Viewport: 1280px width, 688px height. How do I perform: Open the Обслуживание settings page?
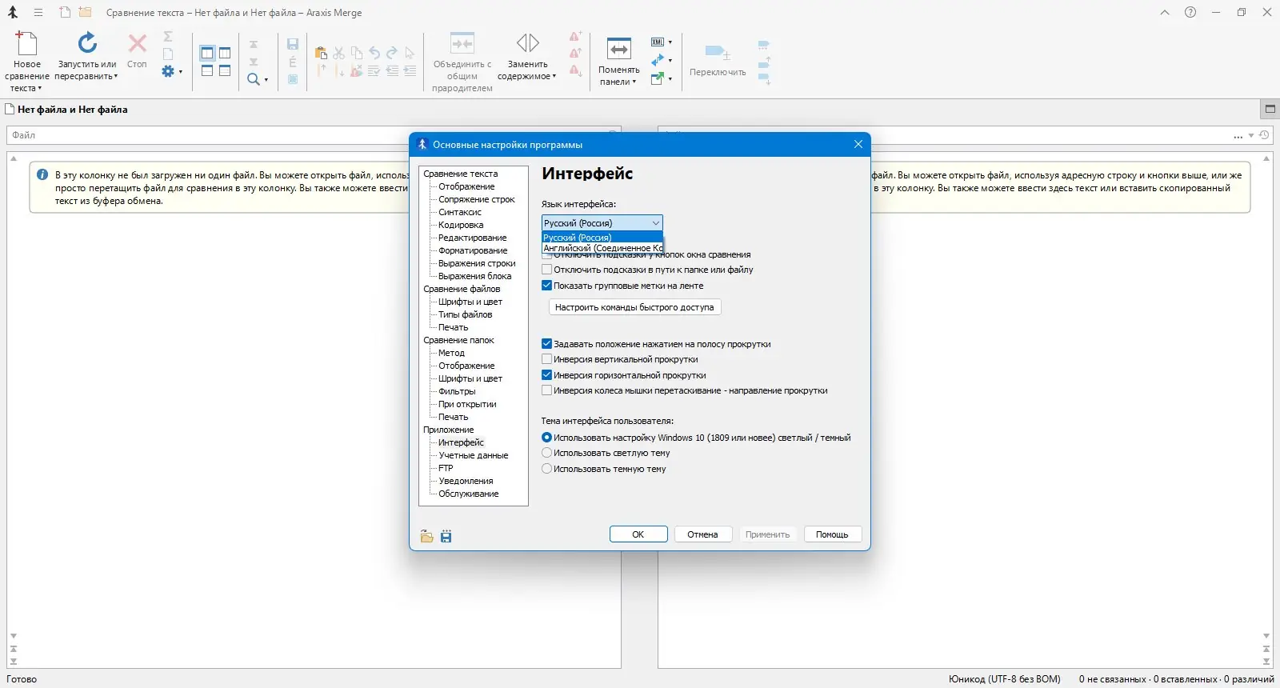[469, 494]
